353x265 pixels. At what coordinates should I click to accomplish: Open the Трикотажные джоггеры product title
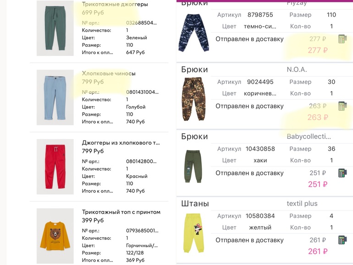point(115,4)
